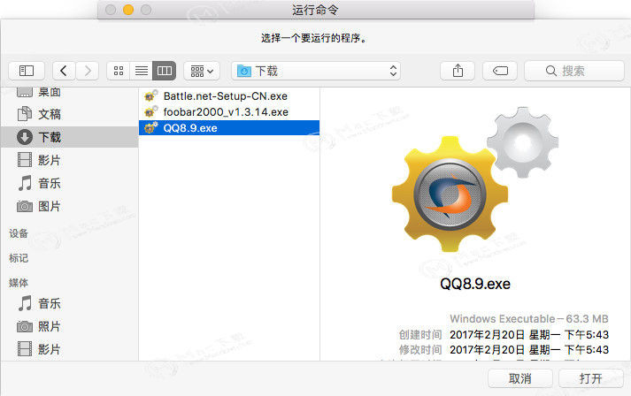This screenshot has height=396, width=631.
Task: Click the QQ8.9.exe file row icon
Action: (151, 127)
